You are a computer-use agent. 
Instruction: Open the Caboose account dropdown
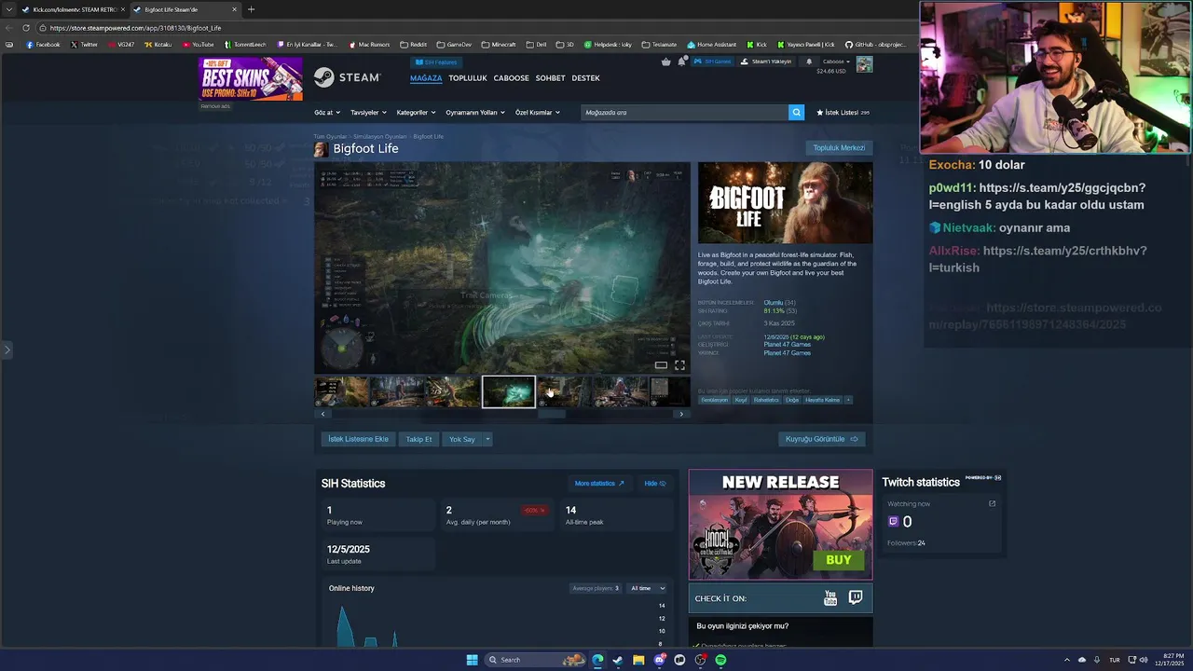836,62
